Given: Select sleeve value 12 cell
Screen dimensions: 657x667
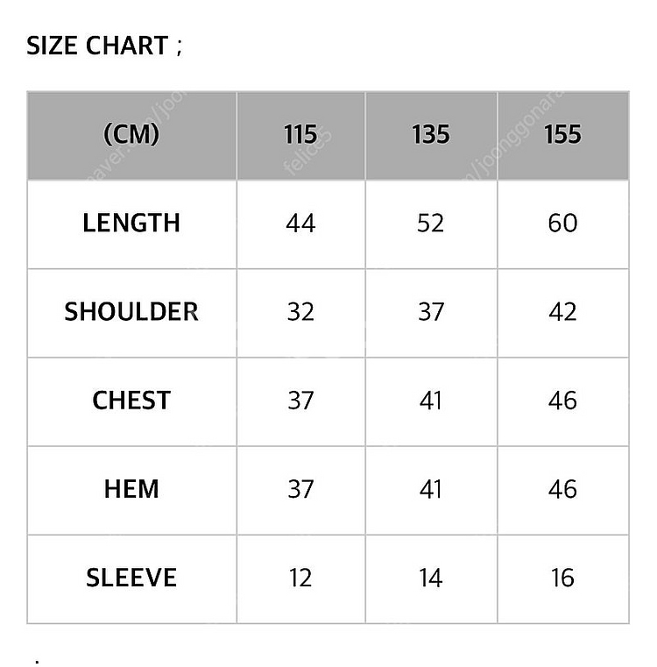Looking at the screenshot, I should [301, 579].
